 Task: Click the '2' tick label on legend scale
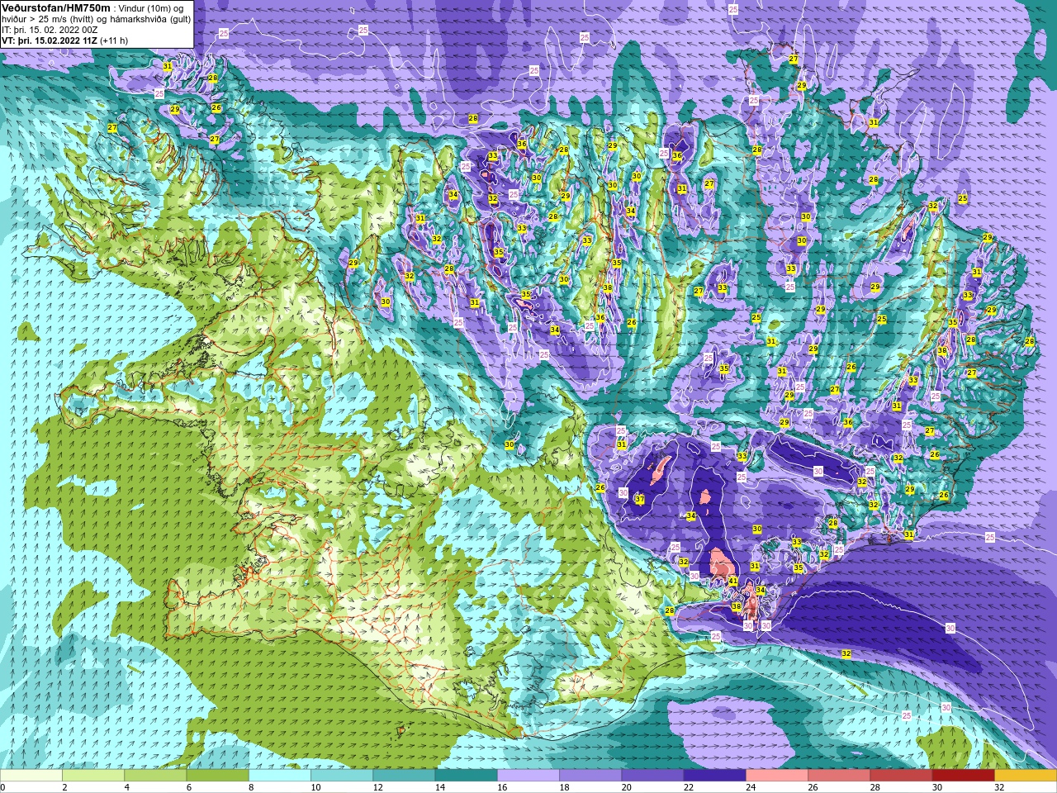point(64,787)
